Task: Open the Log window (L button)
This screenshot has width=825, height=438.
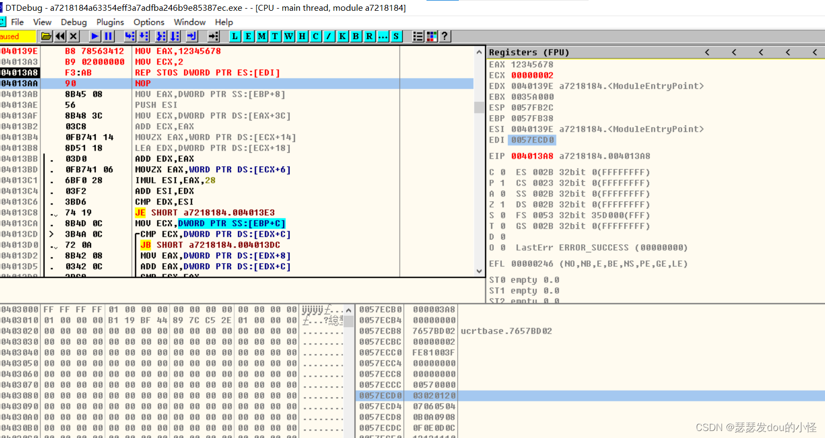Action: (x=235, y=37)
